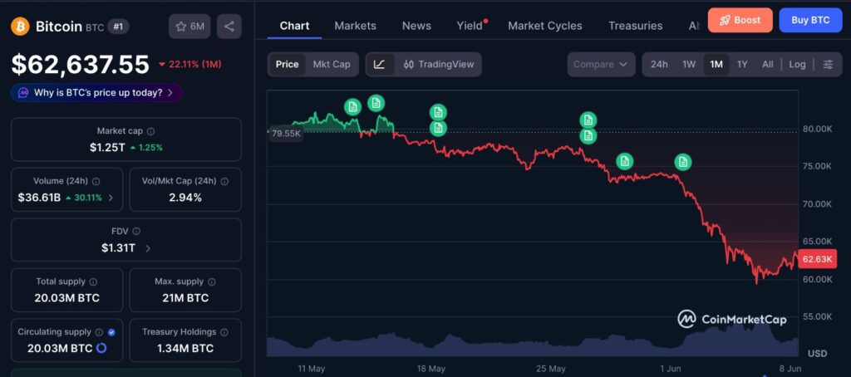Click the $62,637.55 price text
The image size is (851, 377).
point(81,65)
